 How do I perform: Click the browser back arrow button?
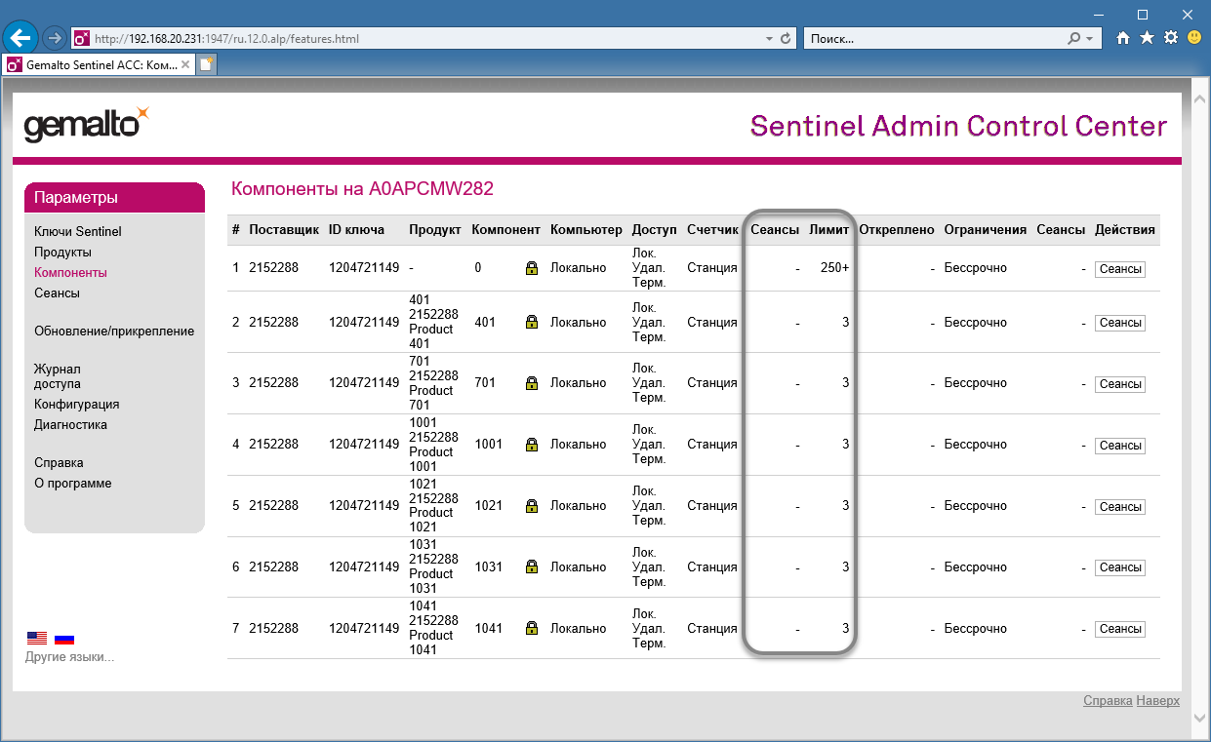tap(21, 38)
